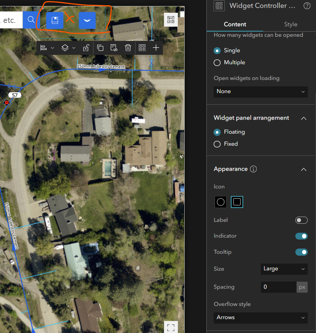Enable the Label toggle
The image size is (316, 333).
click(301, 220)
